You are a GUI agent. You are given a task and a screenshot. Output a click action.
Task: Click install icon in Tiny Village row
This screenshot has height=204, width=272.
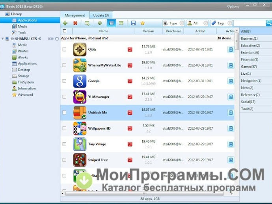pyautogui.click(x=231, y=144)
